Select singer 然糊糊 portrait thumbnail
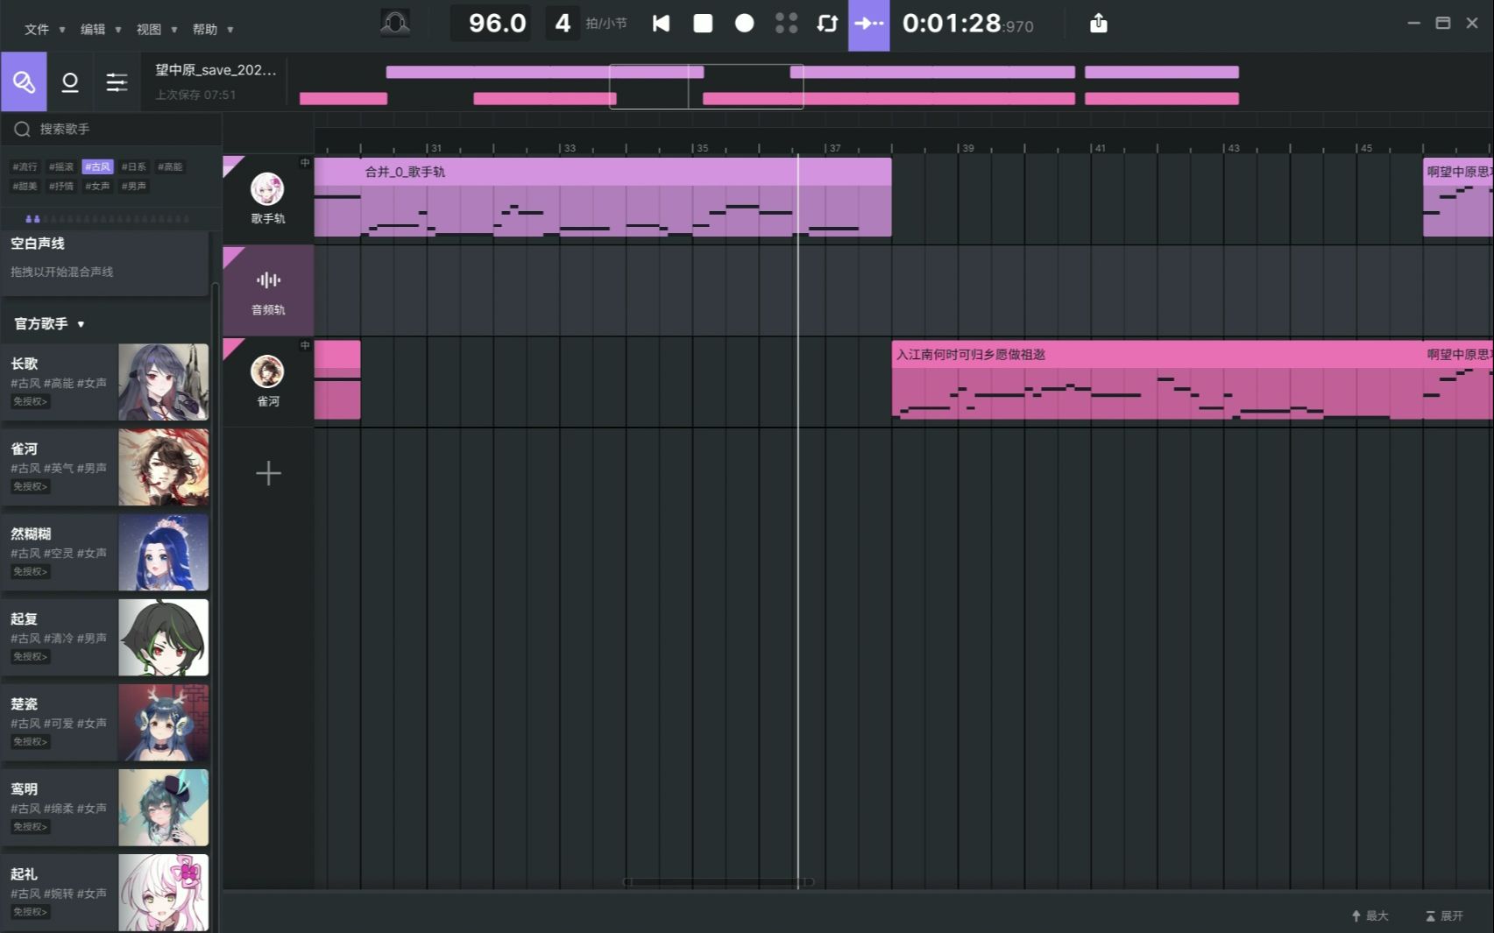Viewport: 1494px width, 933px height. pyautogui.click(x=164, y=552)
